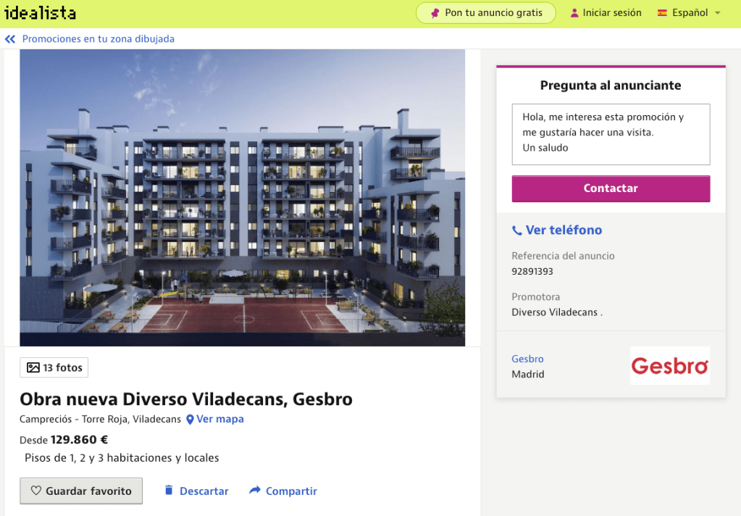Image resolution: width=741 pixels, height=516 pixels.
Task: Click inside the message text field
Action: pyautogui.click(x=611, y=134)
